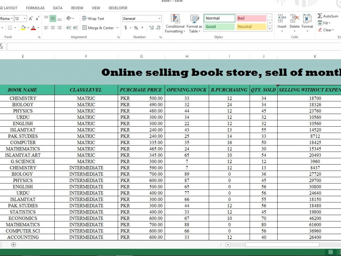341x256 pixels.
Task: Apply comma style
Action: coord(142,28)
